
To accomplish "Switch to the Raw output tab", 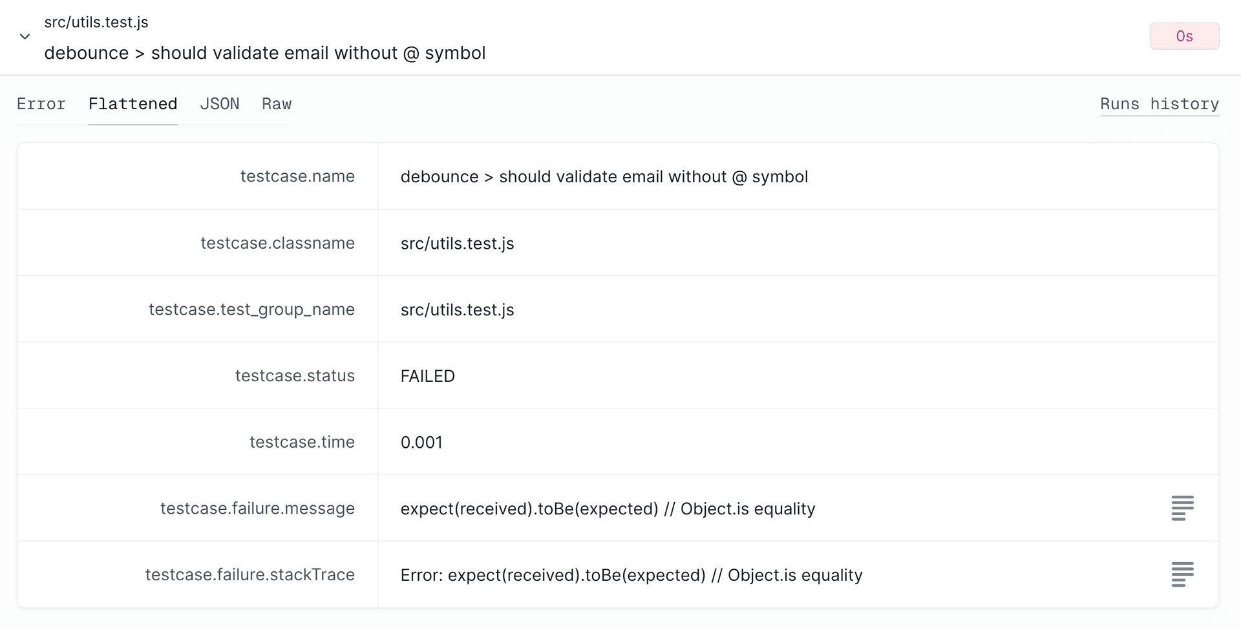I will tap(277, 103).
